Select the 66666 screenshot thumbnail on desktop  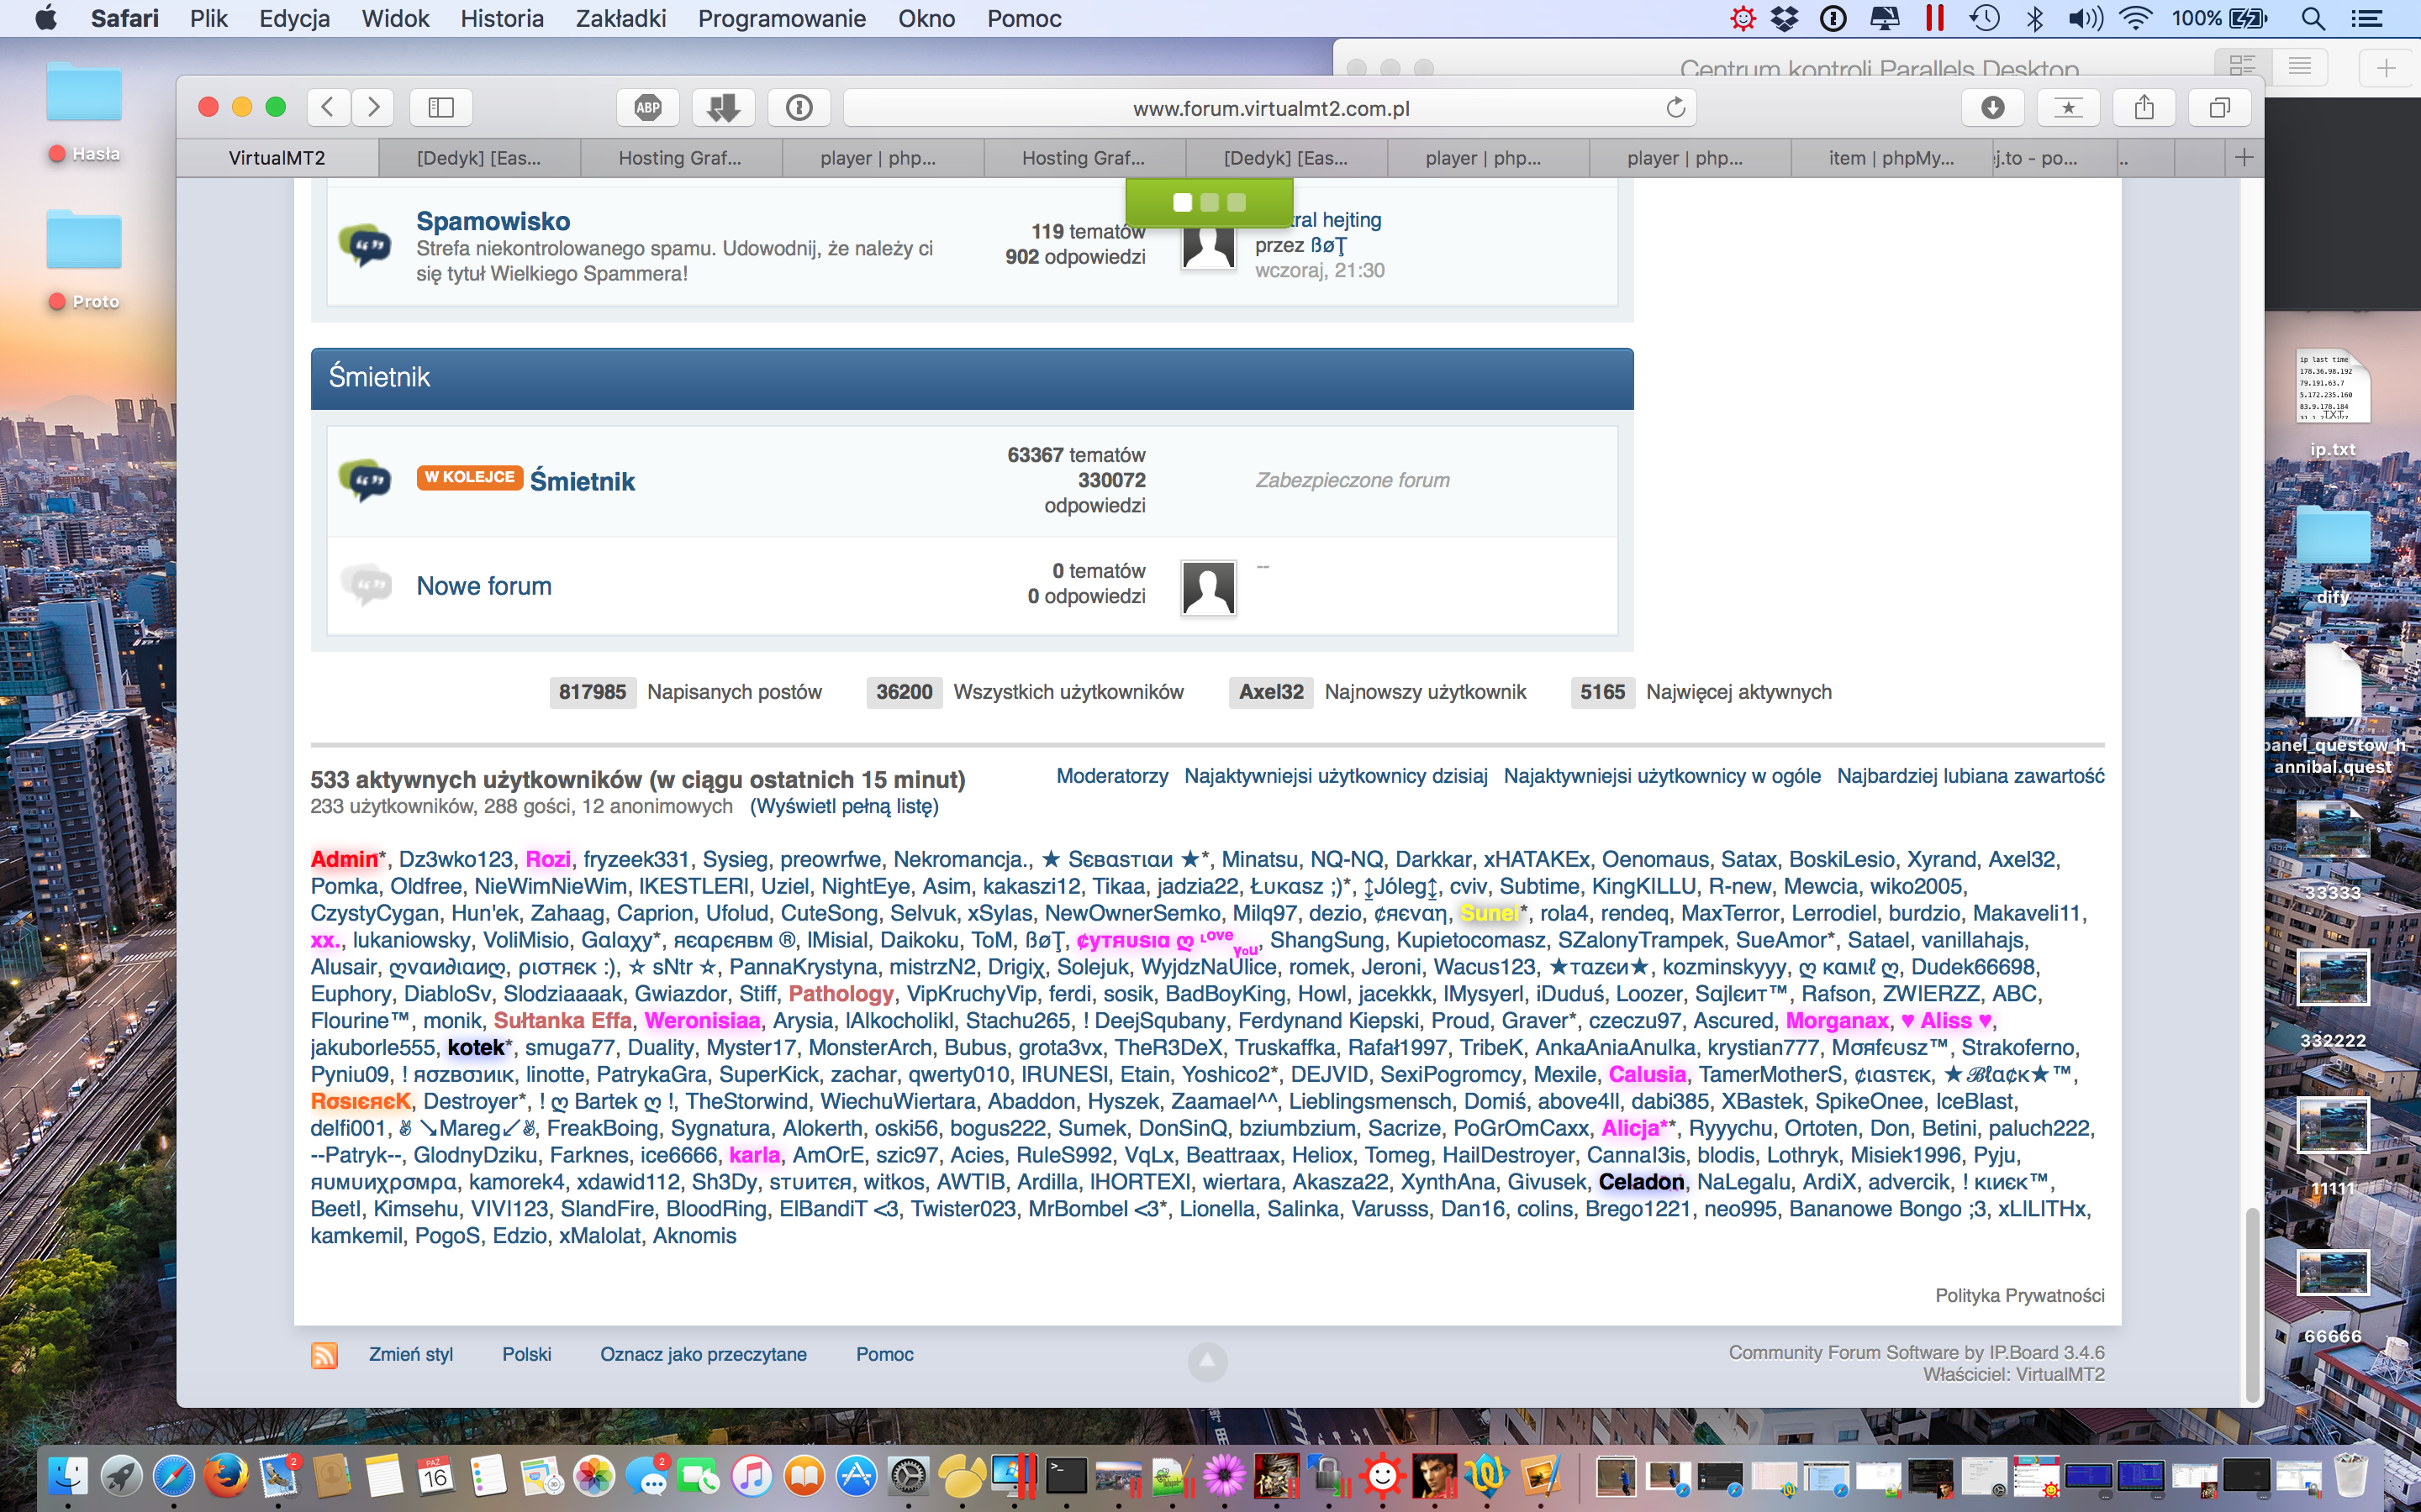[2333, 1274]
